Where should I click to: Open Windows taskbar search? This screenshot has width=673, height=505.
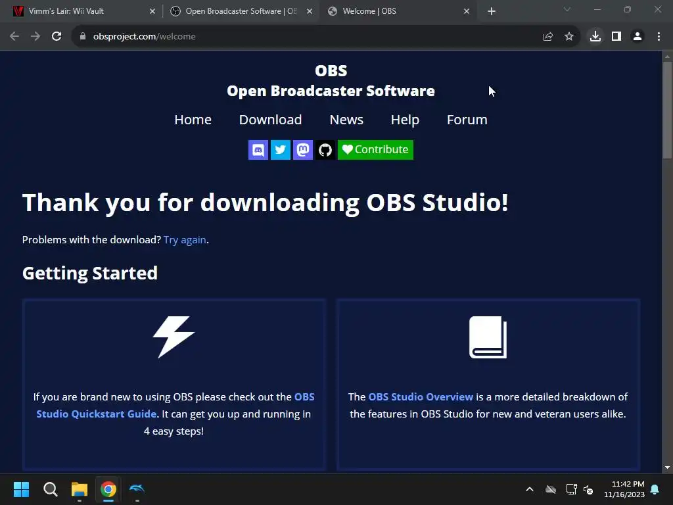pyautogui.click(x=50, y=489)
